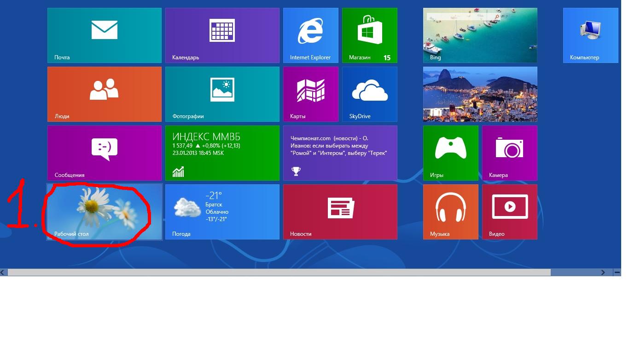The height and width of the screenshot is (353, 629).
Task: Open the Игры games tile
Action: (451, 153)
